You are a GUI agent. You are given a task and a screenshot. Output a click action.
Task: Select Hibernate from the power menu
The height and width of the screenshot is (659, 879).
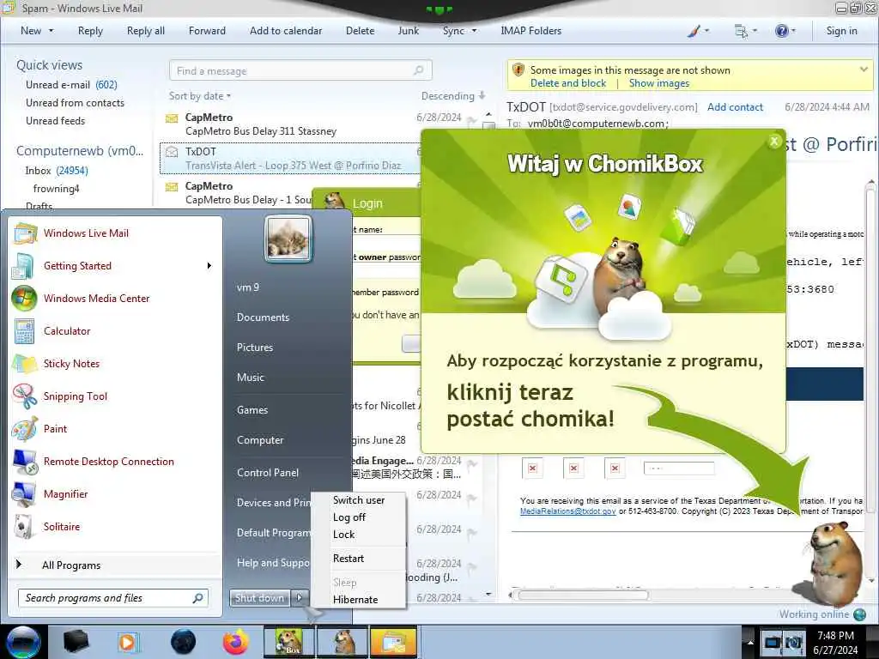tap(355, 600)
